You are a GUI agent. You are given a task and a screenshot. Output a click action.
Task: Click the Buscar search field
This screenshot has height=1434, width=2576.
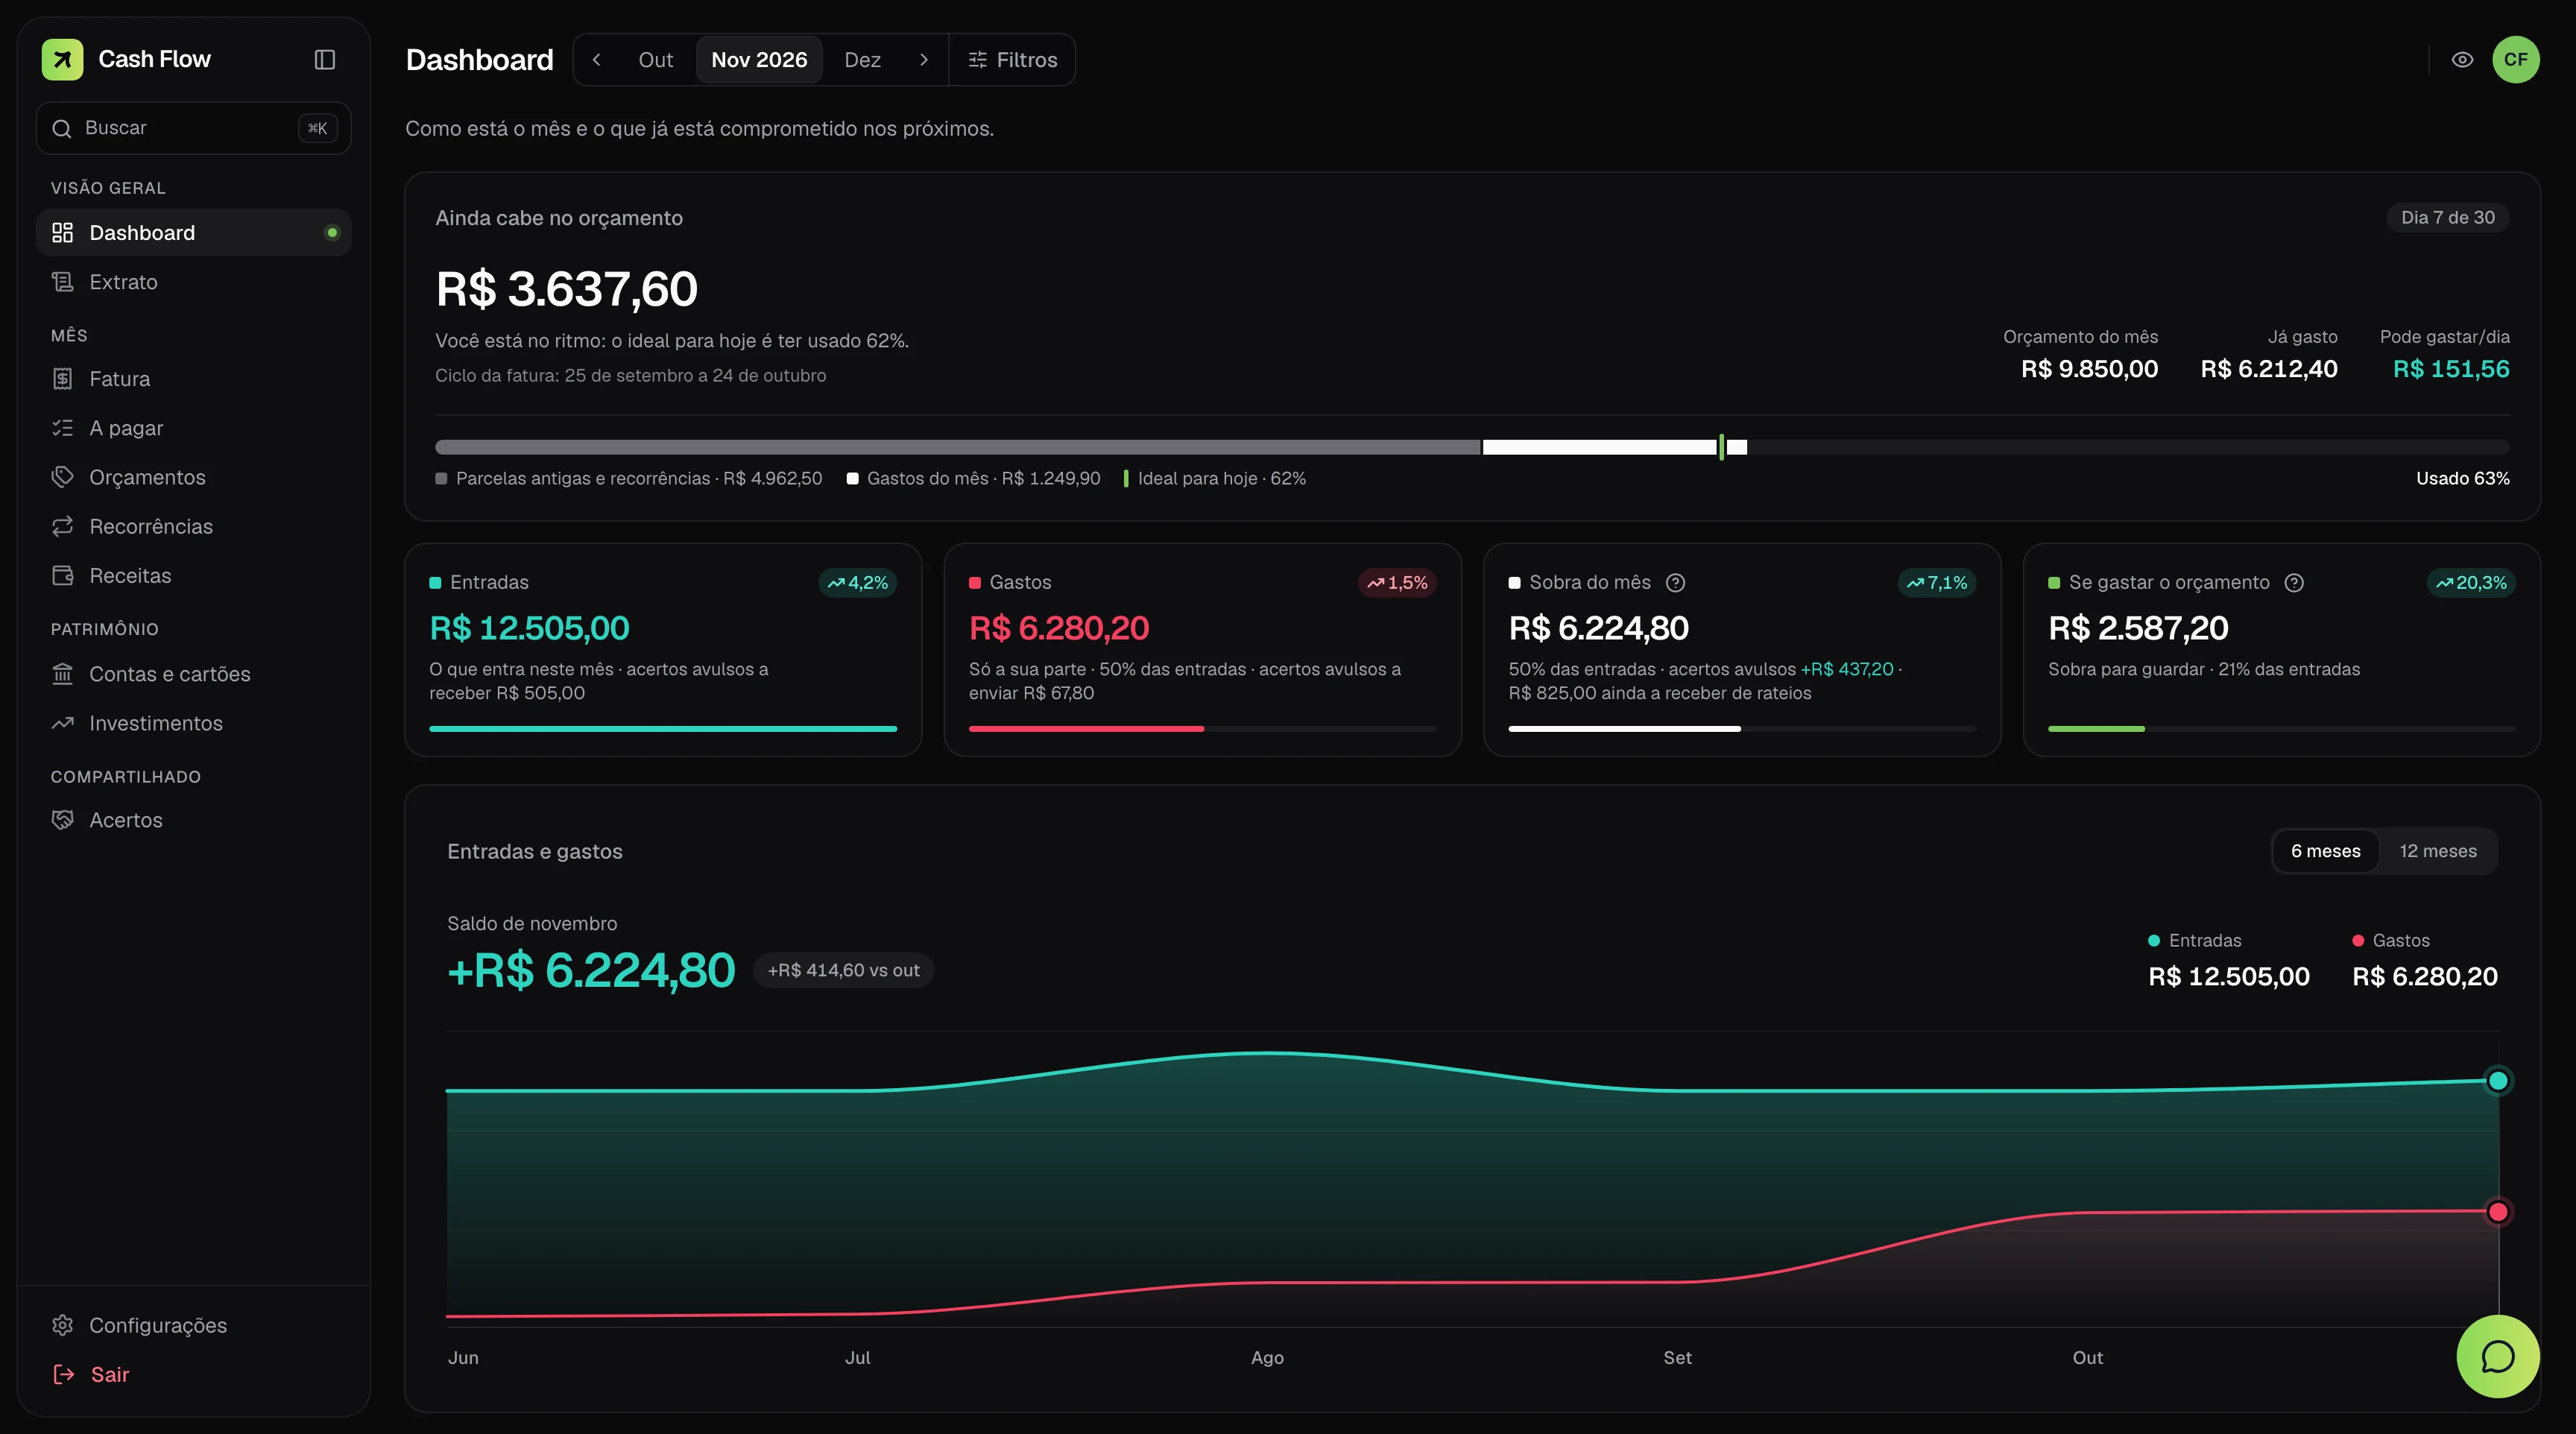(193, 128)
